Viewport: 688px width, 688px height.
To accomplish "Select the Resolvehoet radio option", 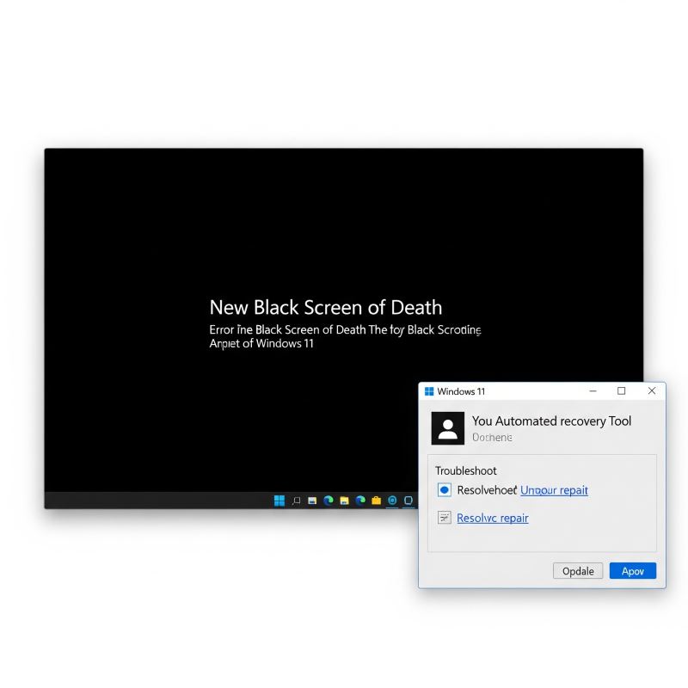I will tap(445, 489).
